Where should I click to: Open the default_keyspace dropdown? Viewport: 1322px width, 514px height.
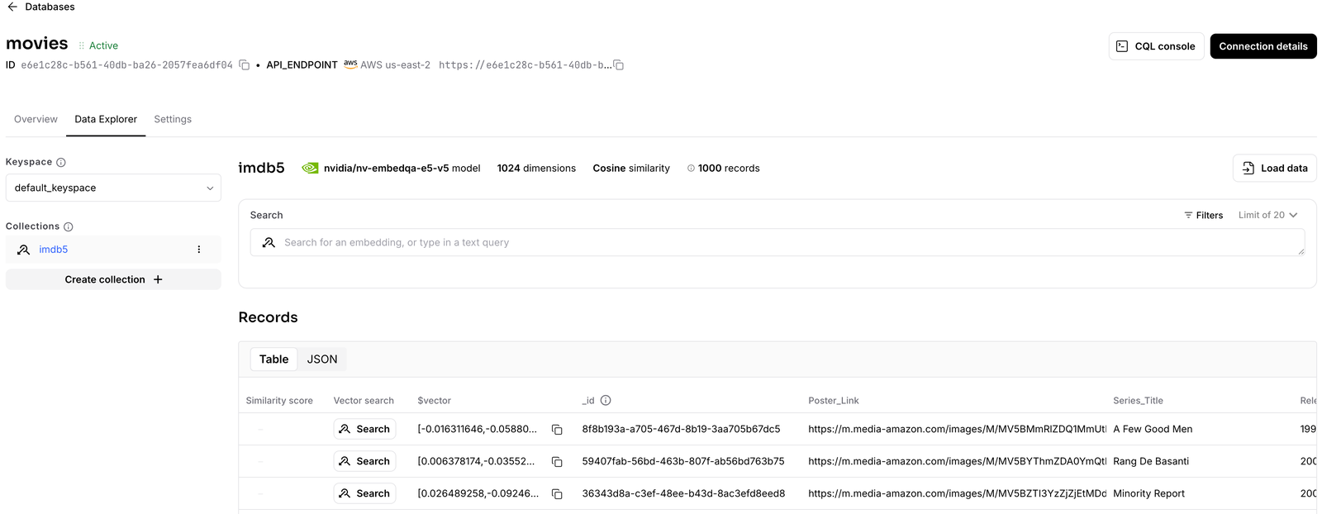coord(113,188)
